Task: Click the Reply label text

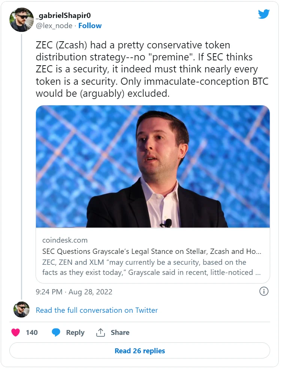Action: 75,332
